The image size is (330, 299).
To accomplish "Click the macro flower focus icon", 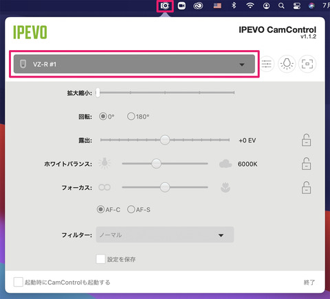I will [x=225, y=187].
